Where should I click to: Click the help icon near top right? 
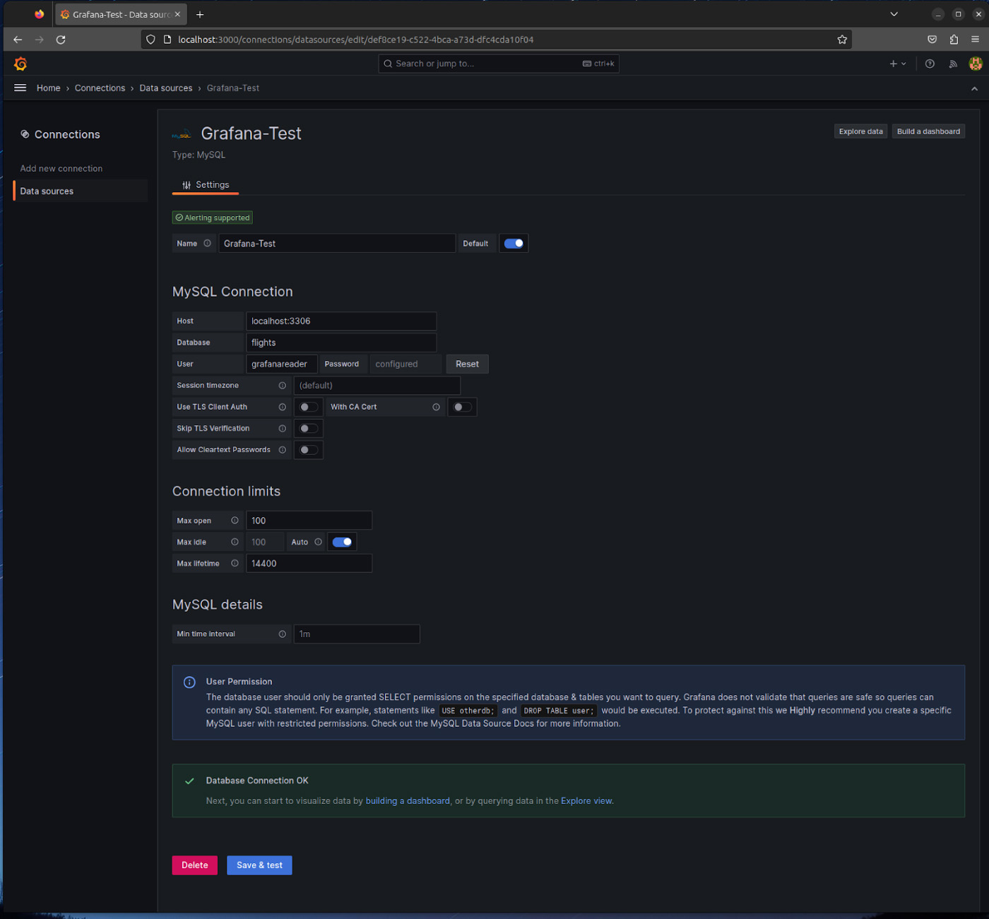[930, 64]
